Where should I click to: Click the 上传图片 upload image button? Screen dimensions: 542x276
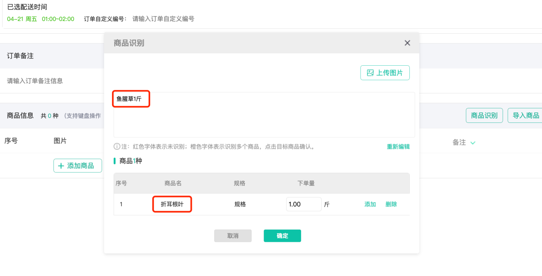[x=385, y=73]
